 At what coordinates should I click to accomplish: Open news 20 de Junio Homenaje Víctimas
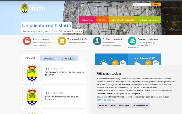point(62,98)
